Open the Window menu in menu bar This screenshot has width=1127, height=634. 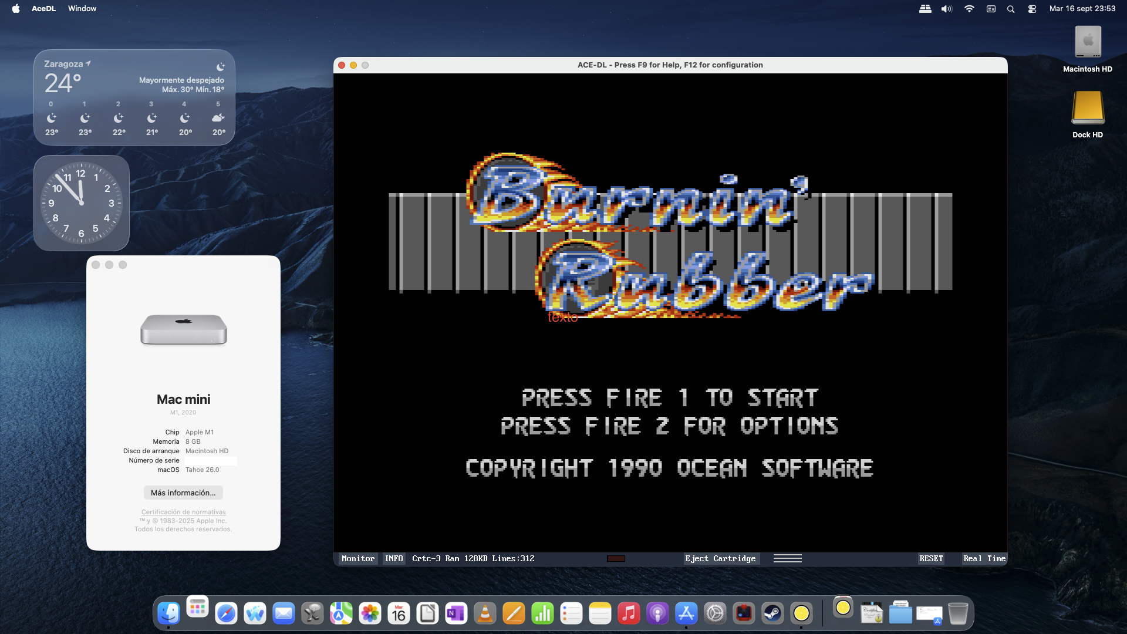tap(82, 8)
